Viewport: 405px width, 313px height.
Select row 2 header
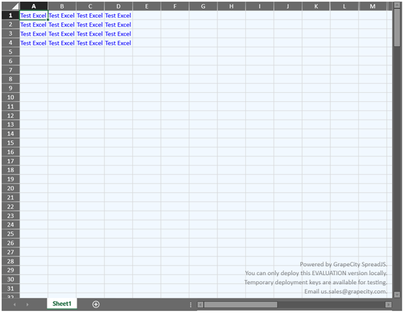10,25
